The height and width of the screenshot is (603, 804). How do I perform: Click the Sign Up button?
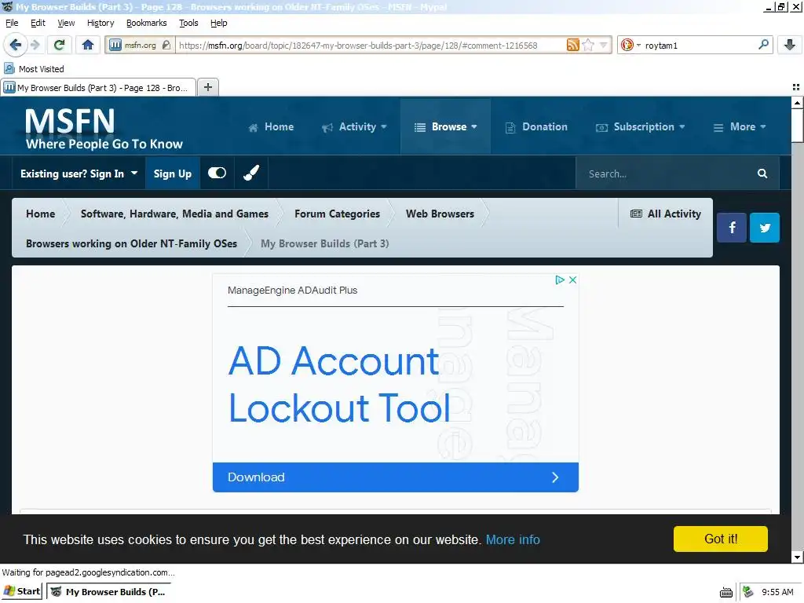tap(172, 174)
